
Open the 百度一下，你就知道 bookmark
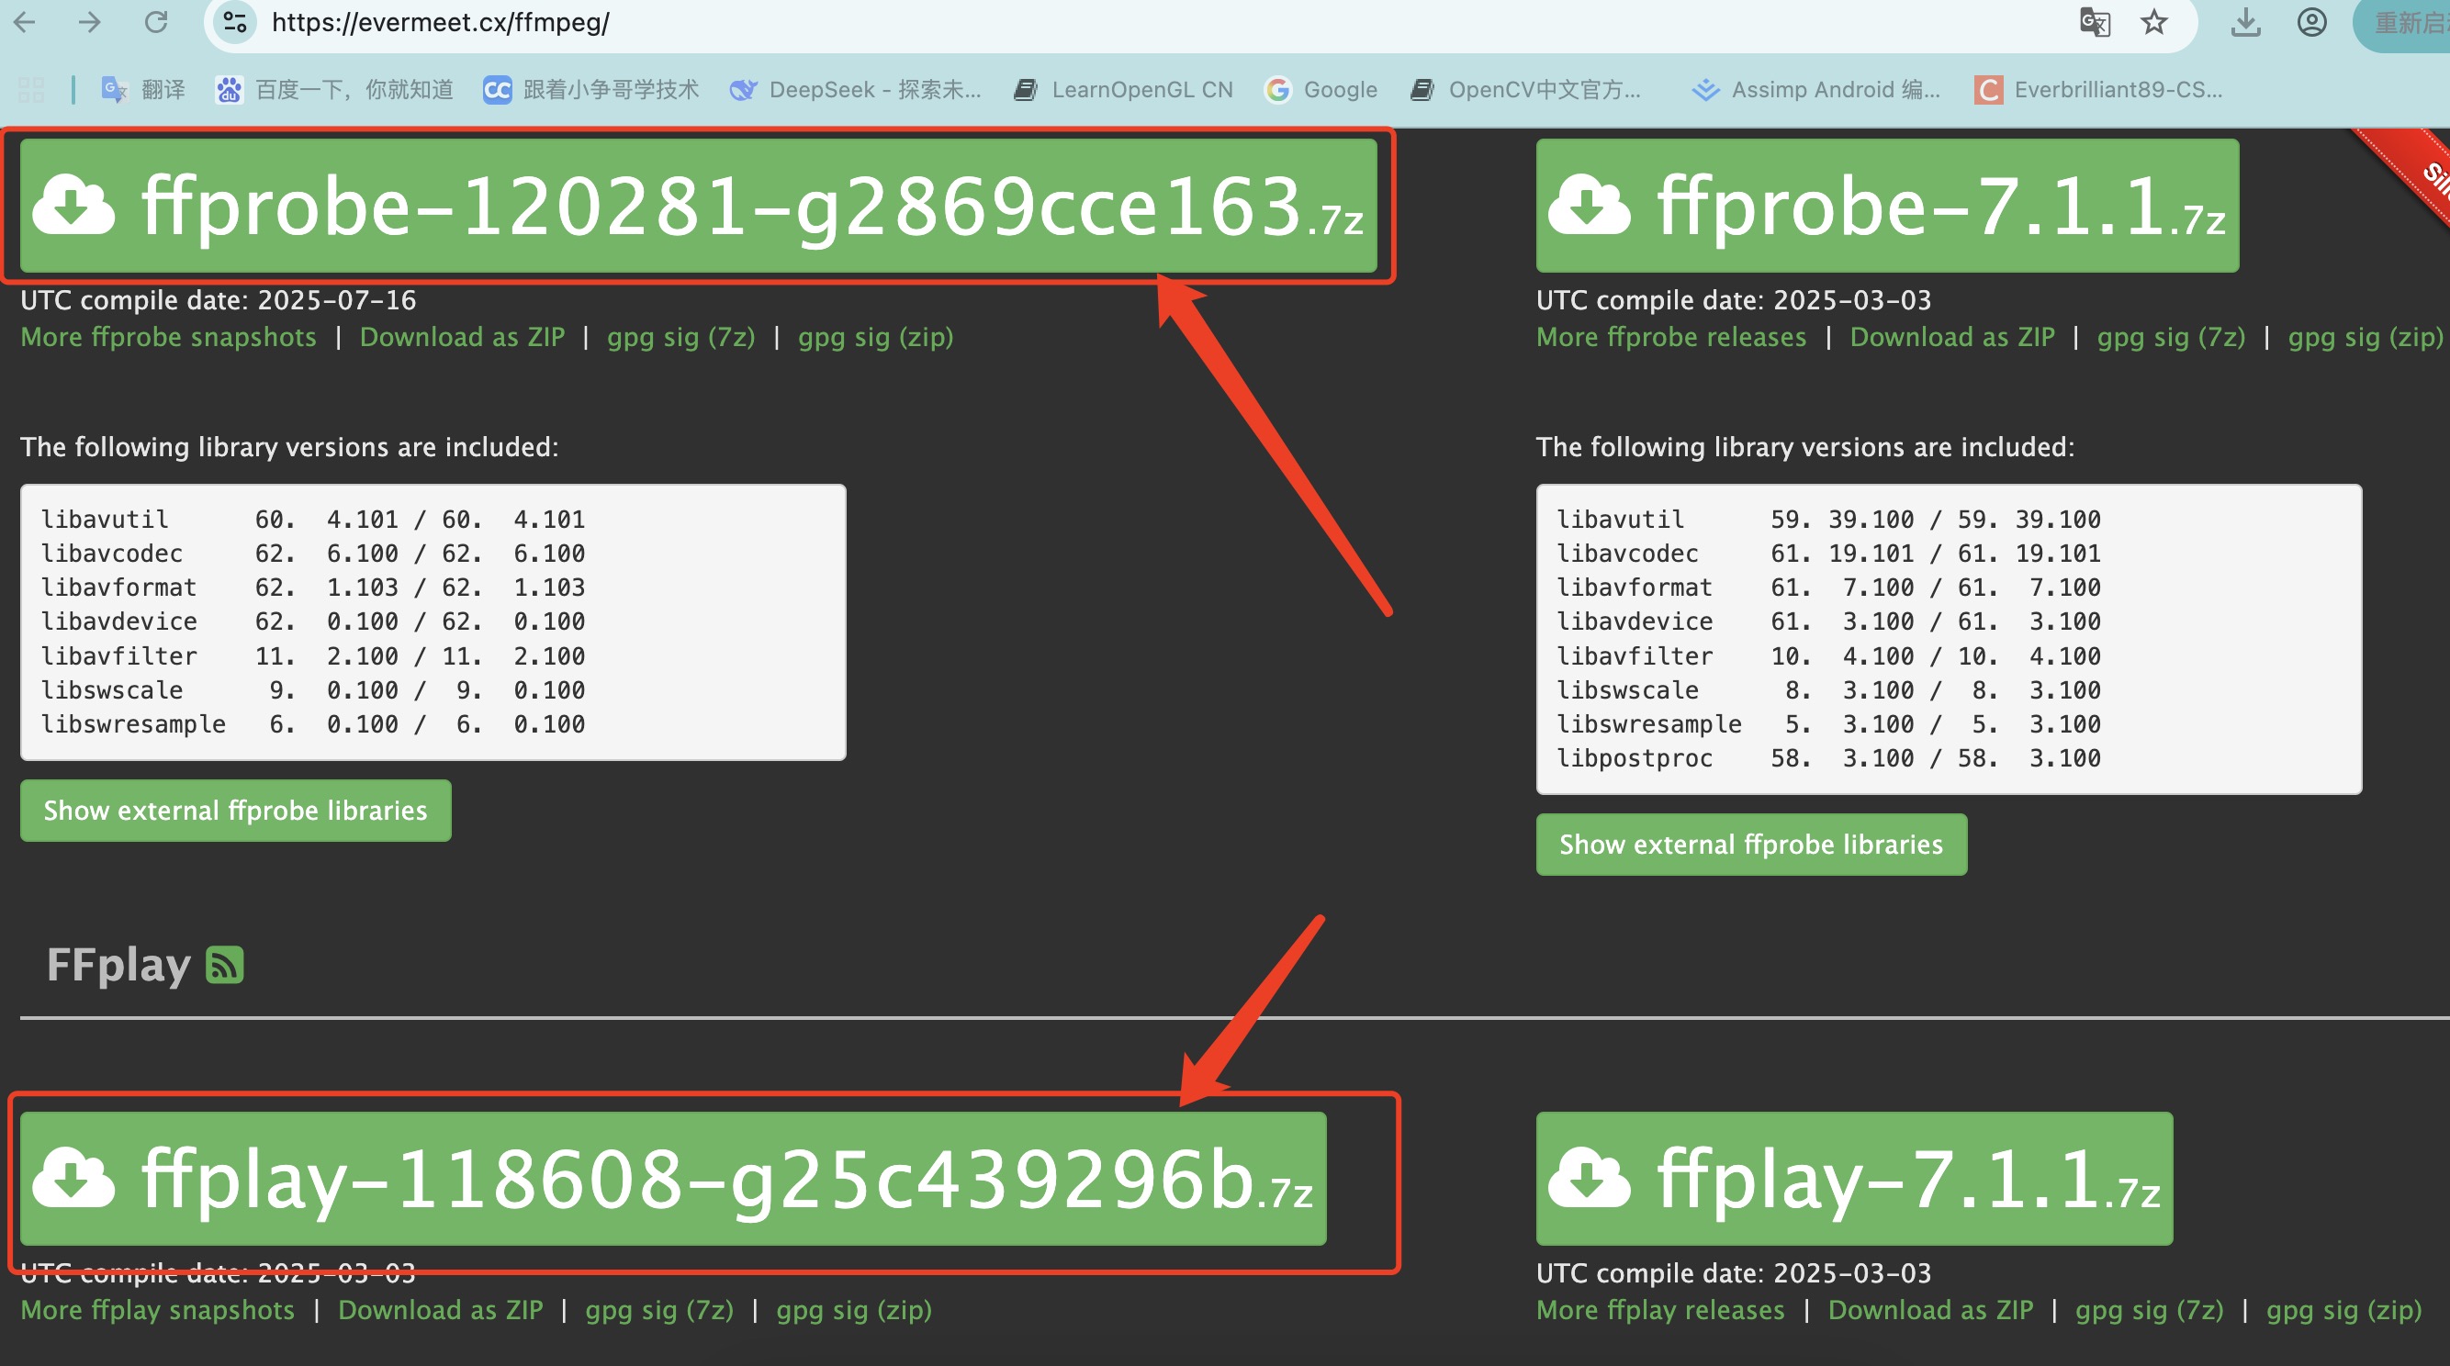[334, 89]
